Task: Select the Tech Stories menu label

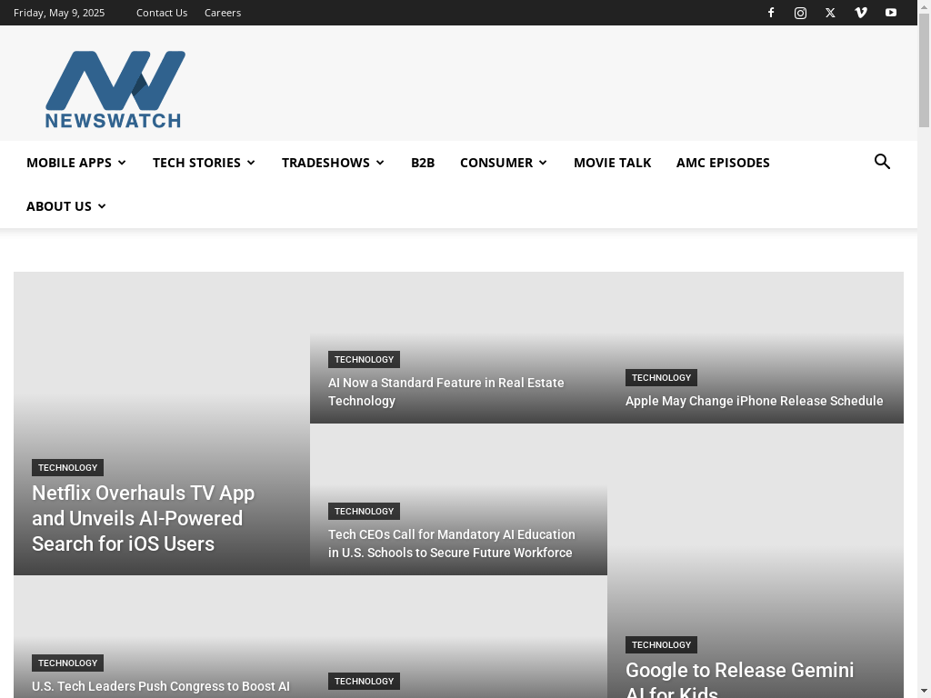Action: [x=196, y=163]
